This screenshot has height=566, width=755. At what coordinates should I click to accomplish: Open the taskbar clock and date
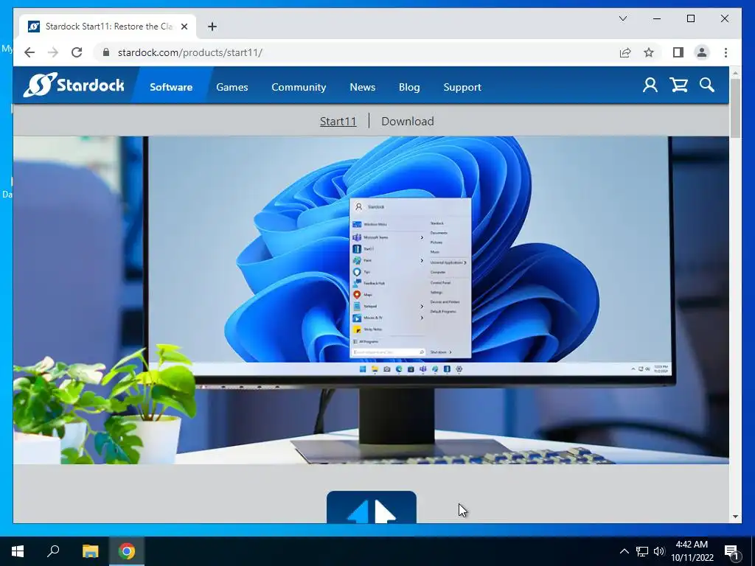[x=692, y=551]
